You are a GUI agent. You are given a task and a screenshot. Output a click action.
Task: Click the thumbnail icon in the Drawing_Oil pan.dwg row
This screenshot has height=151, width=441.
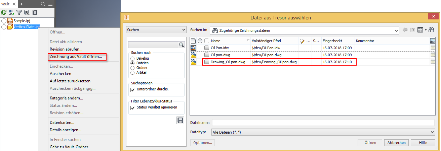(x=433, y=62)
